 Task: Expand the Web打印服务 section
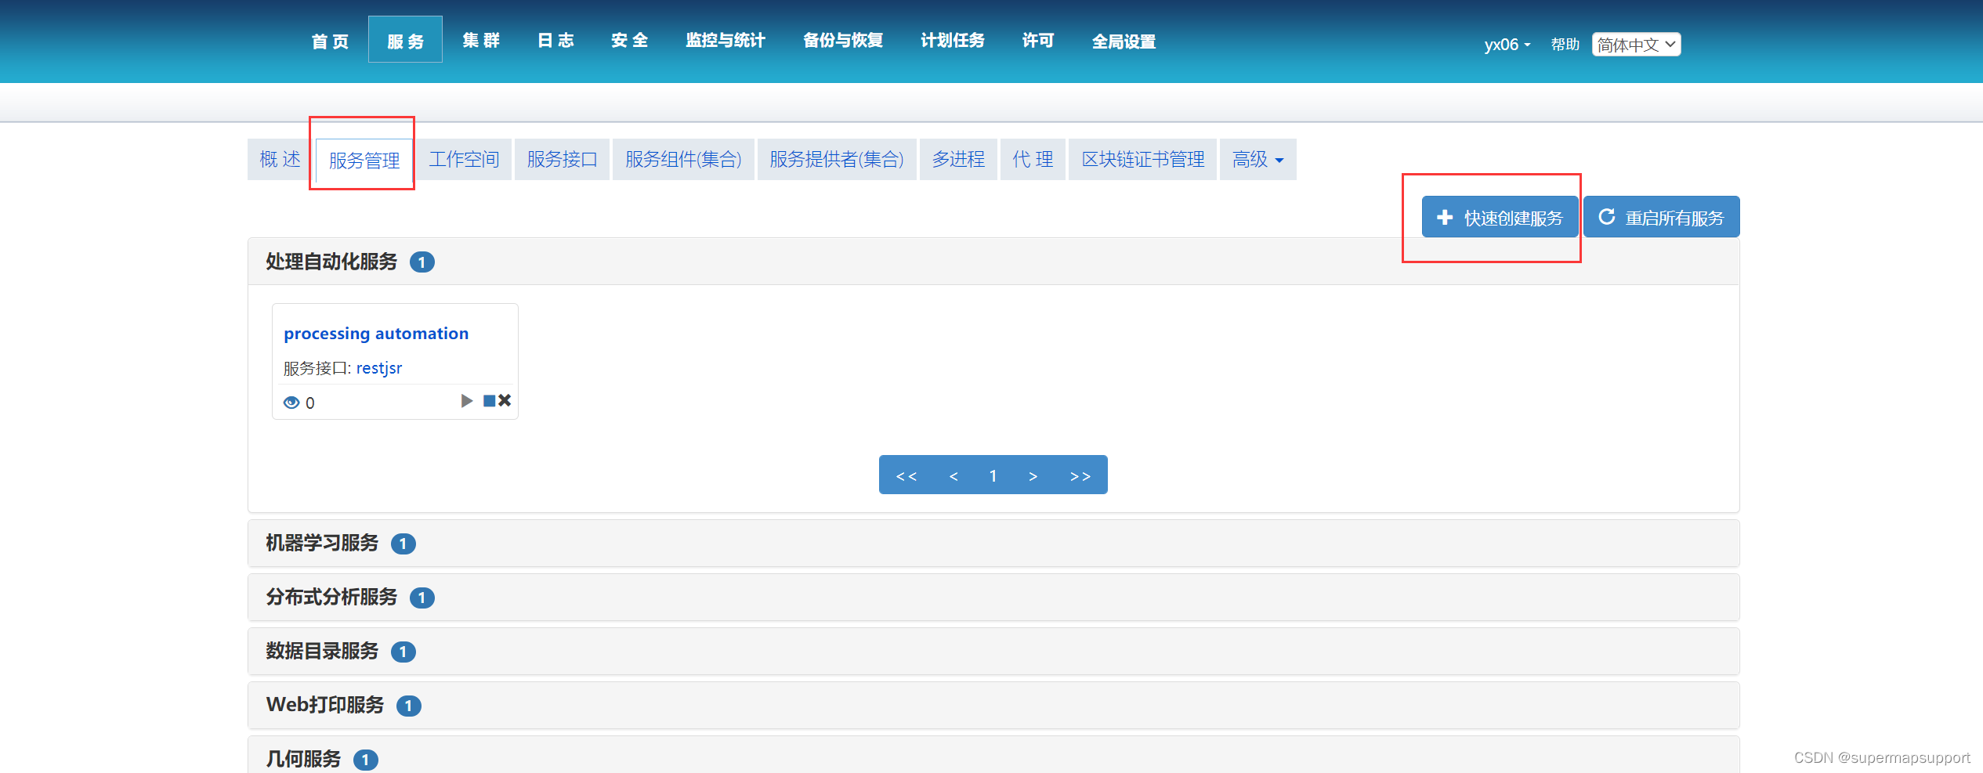coord(993,706)
